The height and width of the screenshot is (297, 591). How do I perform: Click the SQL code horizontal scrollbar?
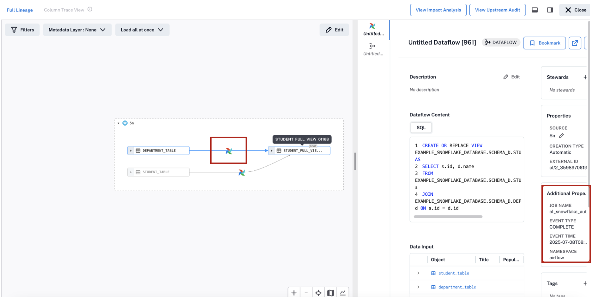(x=448, y=217)
